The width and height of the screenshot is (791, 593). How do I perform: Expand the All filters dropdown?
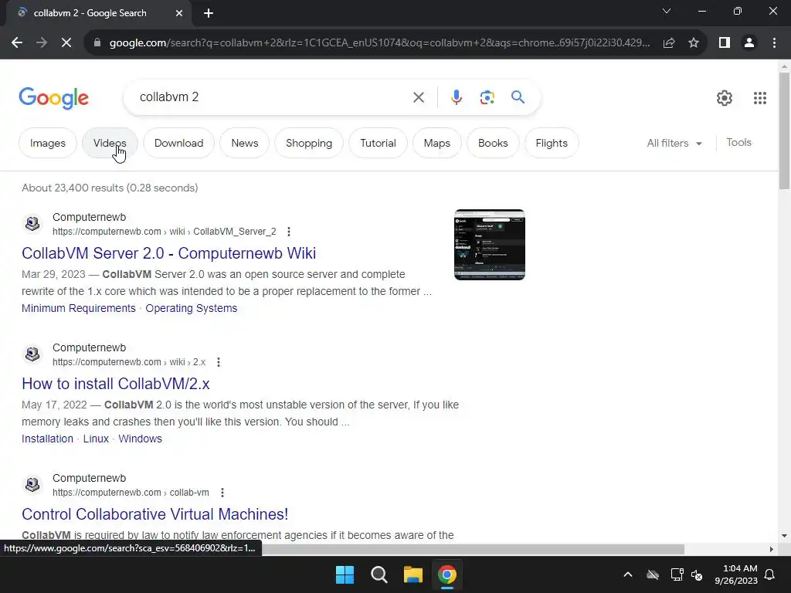[x=674, y=143]
